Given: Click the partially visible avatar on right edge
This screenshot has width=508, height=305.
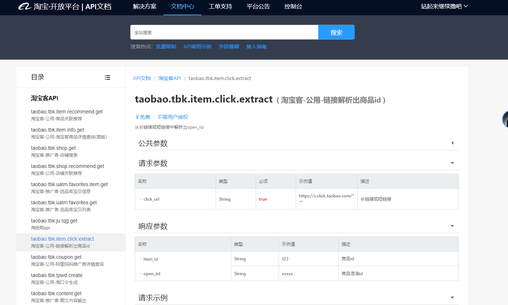Looking at the screenshot, I should point(505,119).
